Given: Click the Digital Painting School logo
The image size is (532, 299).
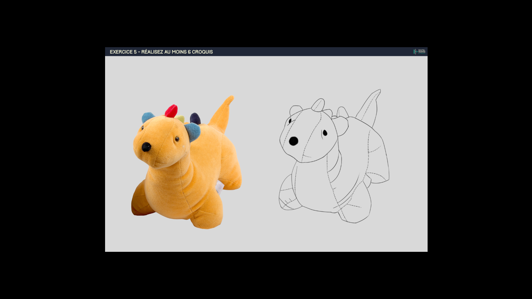Looking at the screenshot, I should pyautogui.click(x=419, y=51).
